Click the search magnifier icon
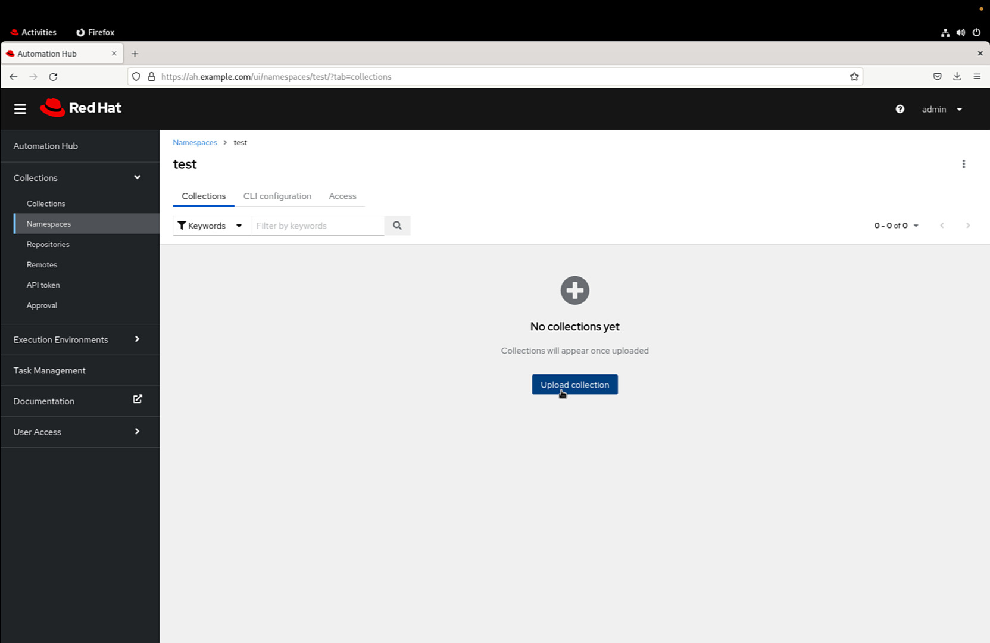This screenshot has width=990, height=643. tap(397, 225)
